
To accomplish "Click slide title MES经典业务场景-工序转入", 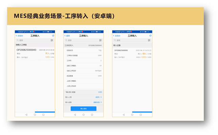I will click(x=64, y=16).
